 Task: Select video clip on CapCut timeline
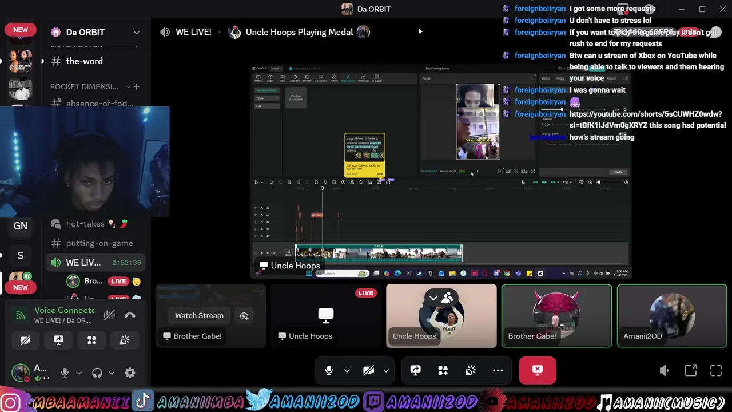378,253
